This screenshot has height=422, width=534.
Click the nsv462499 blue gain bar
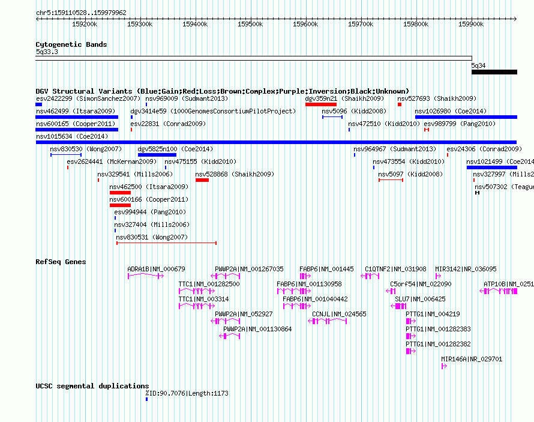coord(77,117)
